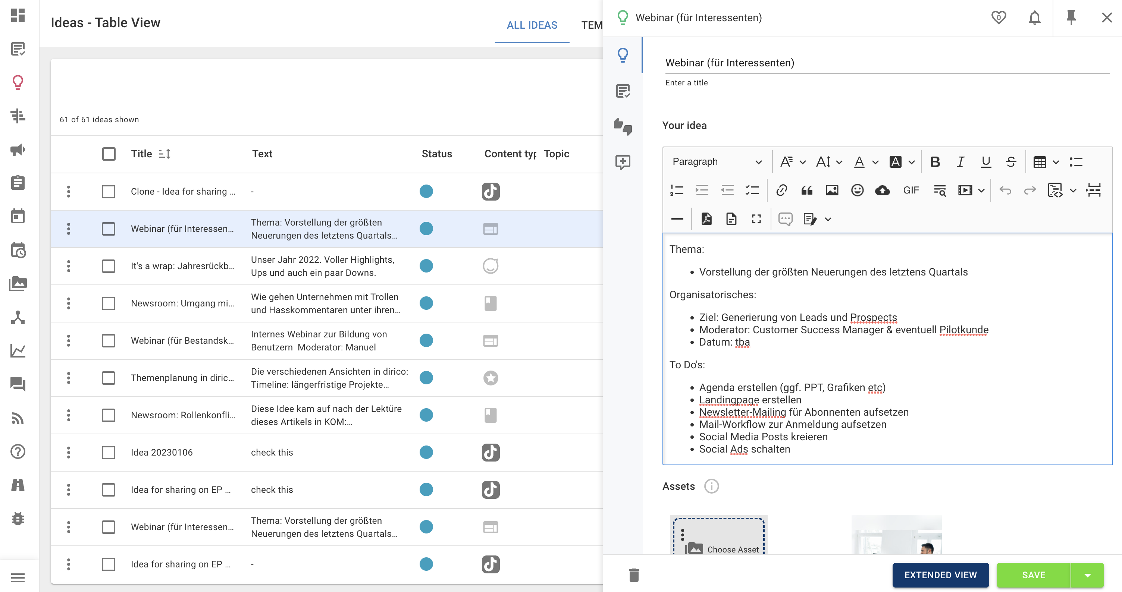Check the Themenplanung in dirico row
The height and width of the screenshot is (592, 1122).
tap(109, 378)
